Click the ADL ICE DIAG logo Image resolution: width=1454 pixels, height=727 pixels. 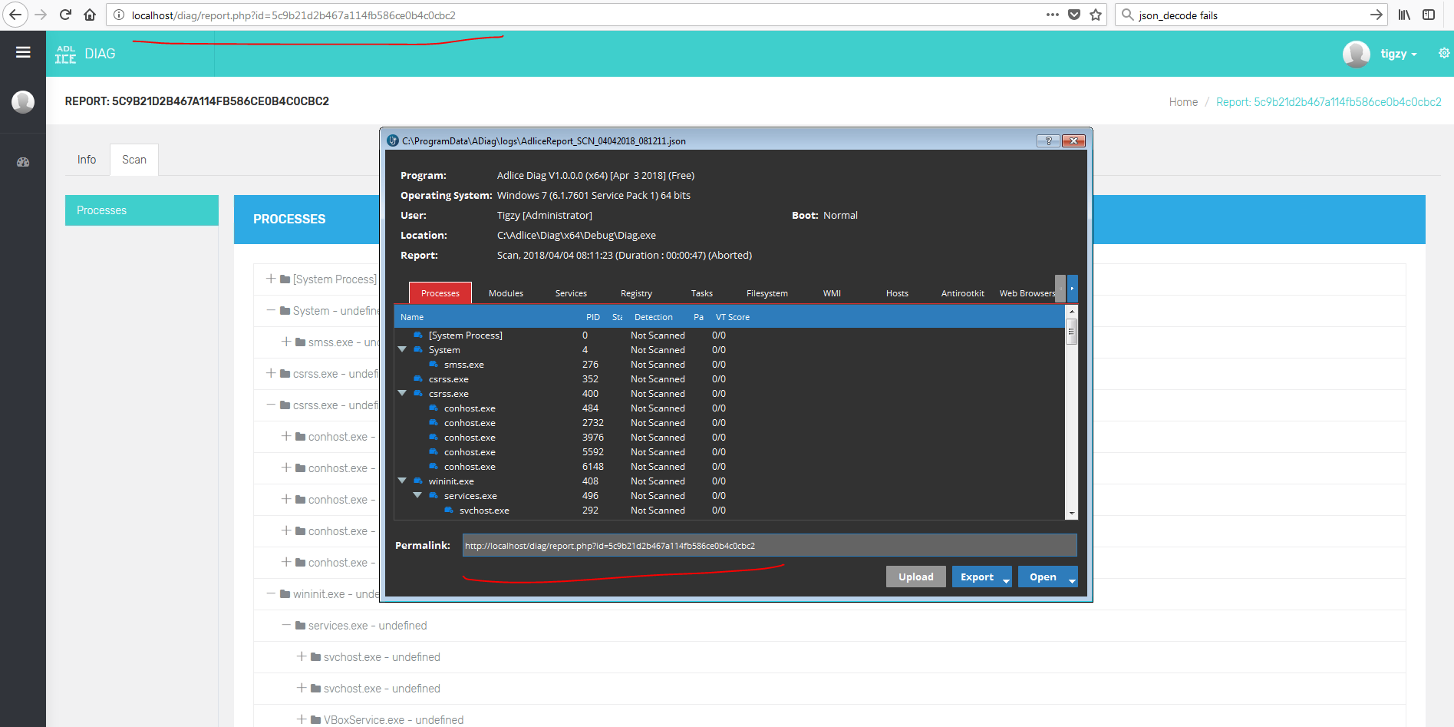tap(85, 54)
